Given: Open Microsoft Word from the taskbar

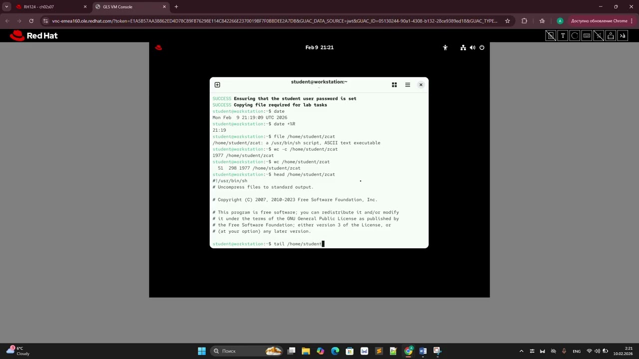Looking at the screenshot, I should (423, 351).
